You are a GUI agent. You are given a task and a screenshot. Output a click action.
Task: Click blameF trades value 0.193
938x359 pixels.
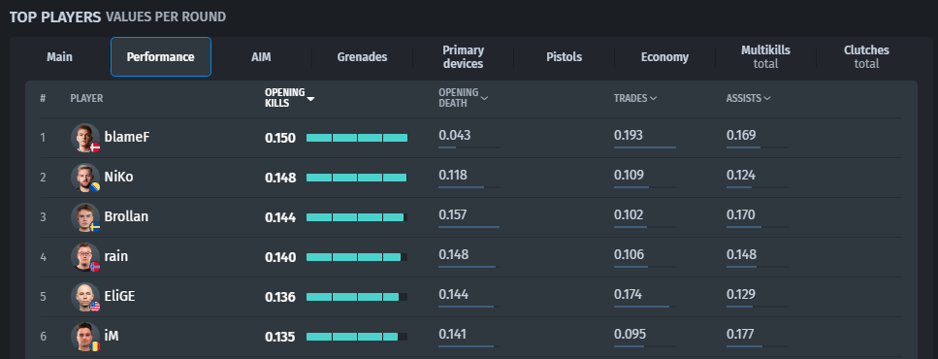point(629,135)
